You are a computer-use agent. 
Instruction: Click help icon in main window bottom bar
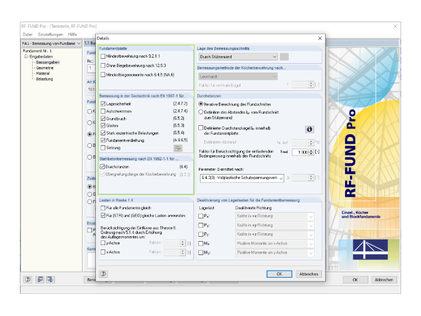tap(28, 279)
